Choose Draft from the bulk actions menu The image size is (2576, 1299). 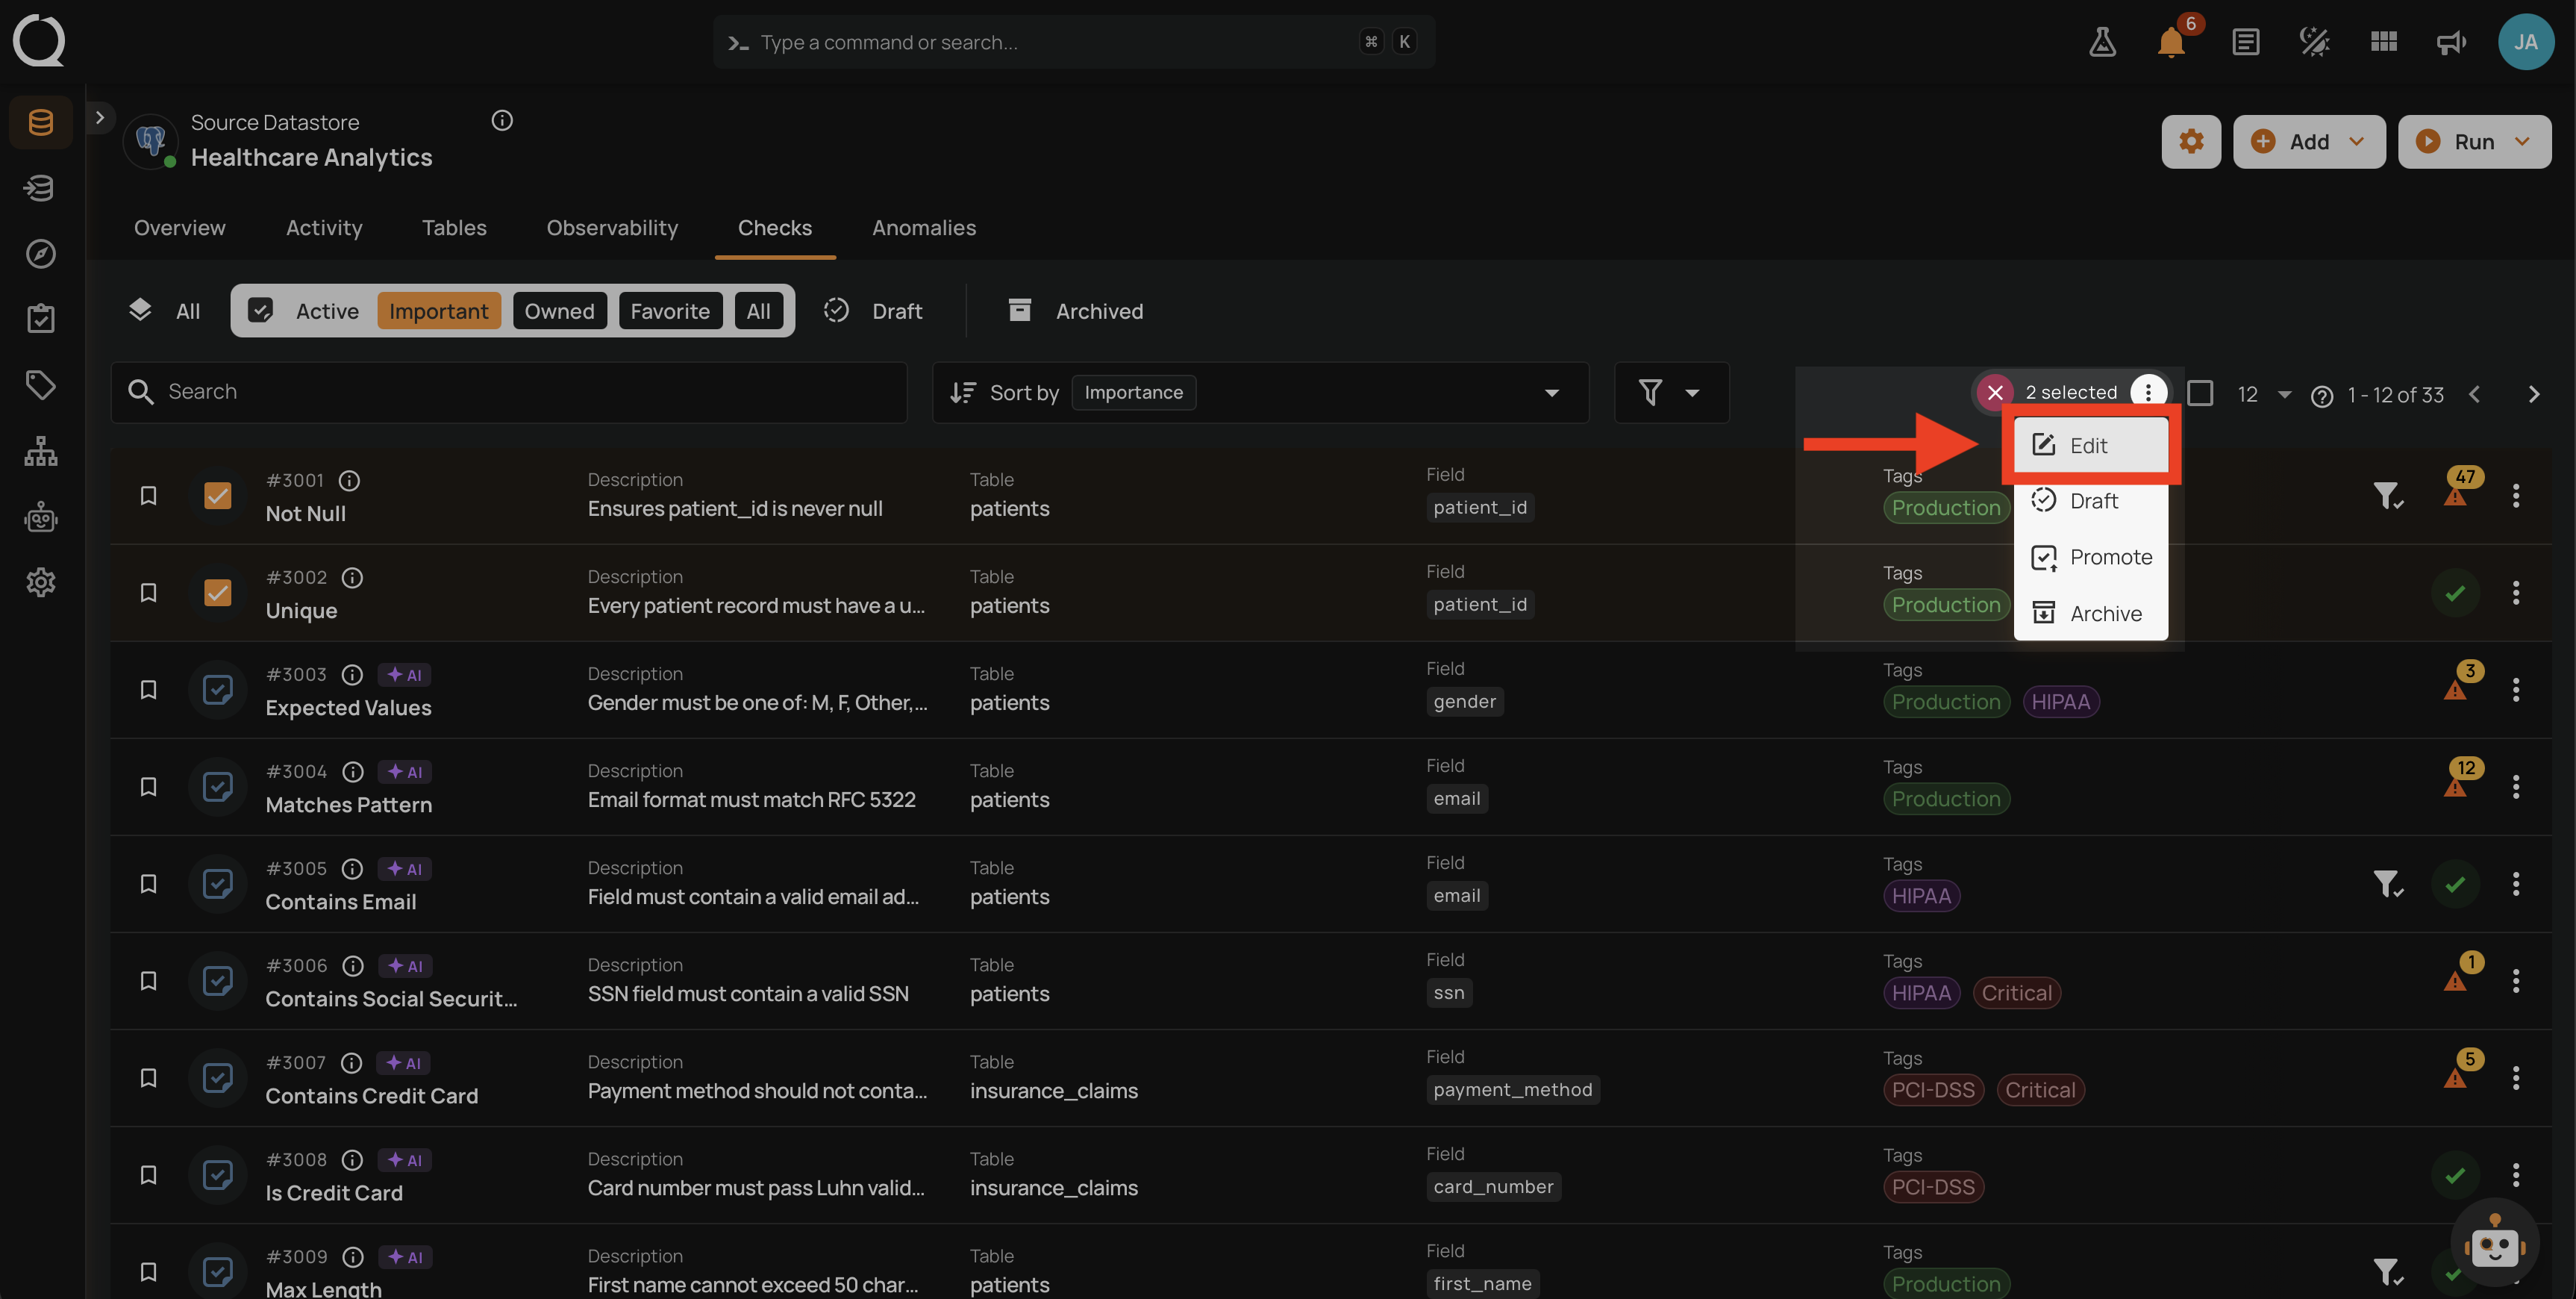coord(2090,500)
